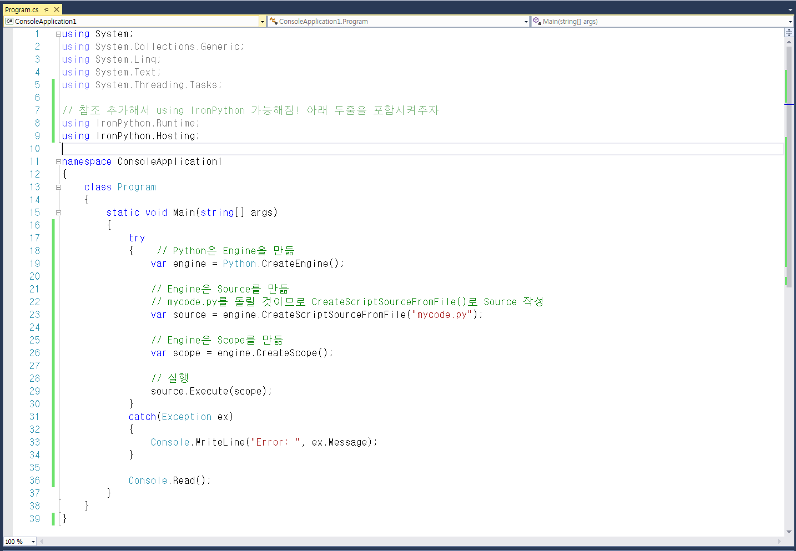Click the horizontal scrollbar left arrow
Screen dimensions: 796x551
pos(42,542)
